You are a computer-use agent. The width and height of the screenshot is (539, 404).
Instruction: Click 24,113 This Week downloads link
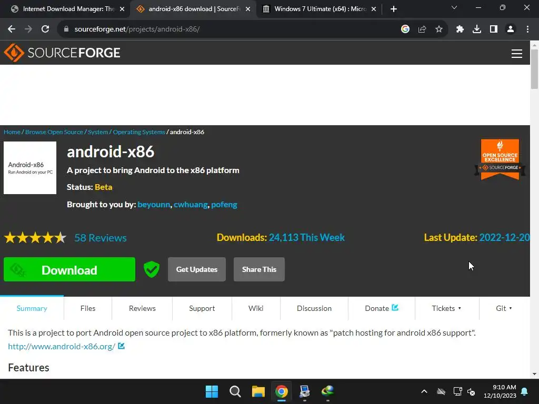tap(307, 238)
